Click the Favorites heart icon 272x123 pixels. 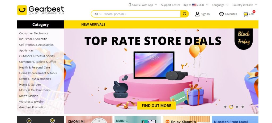221,14
